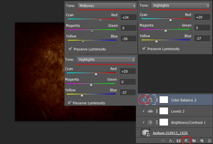Click the Cyan-Red slider handle in Midtones panel
This screenshot has height=144, width=213.
[100, 20]
